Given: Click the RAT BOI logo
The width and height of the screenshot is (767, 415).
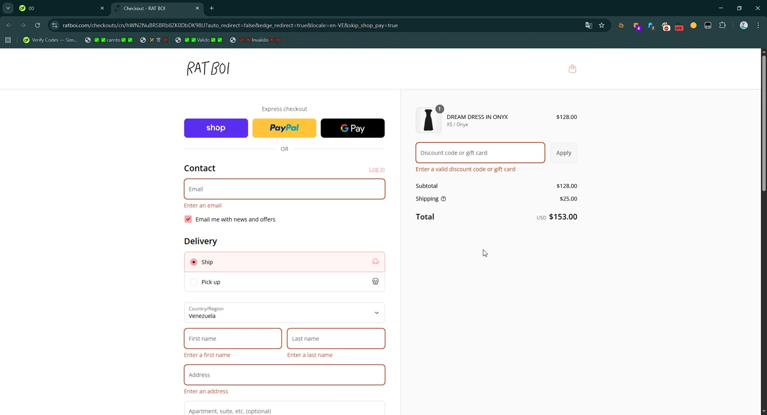Looking at the screenshot, I should coord(208,68).
